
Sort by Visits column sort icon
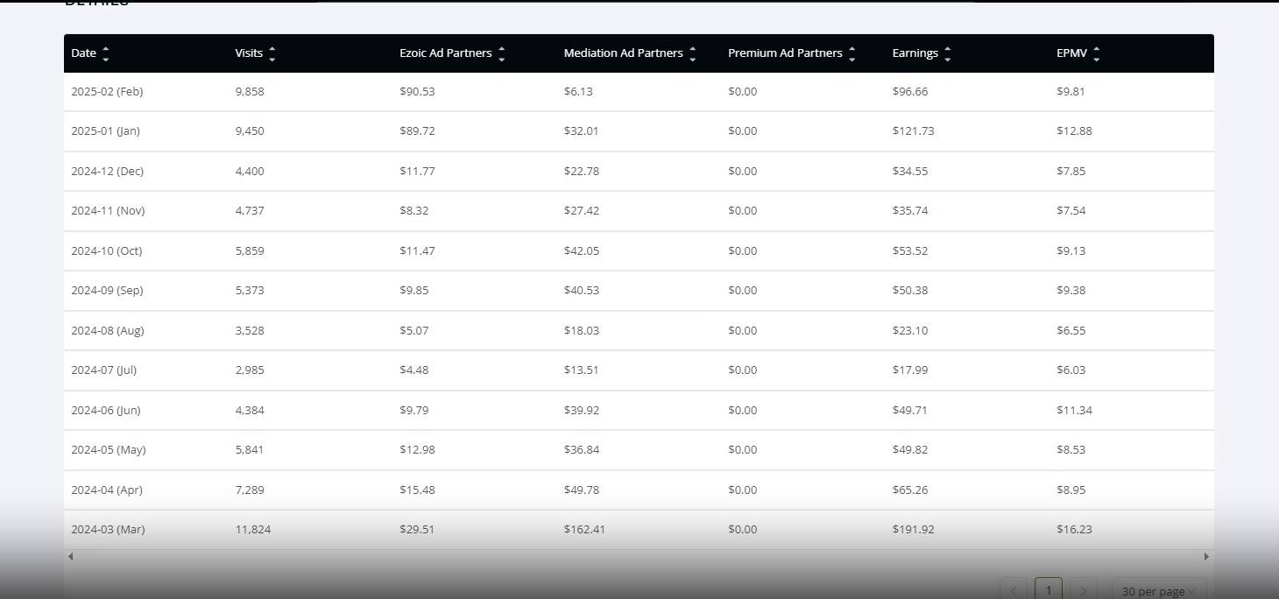[272, 53]
